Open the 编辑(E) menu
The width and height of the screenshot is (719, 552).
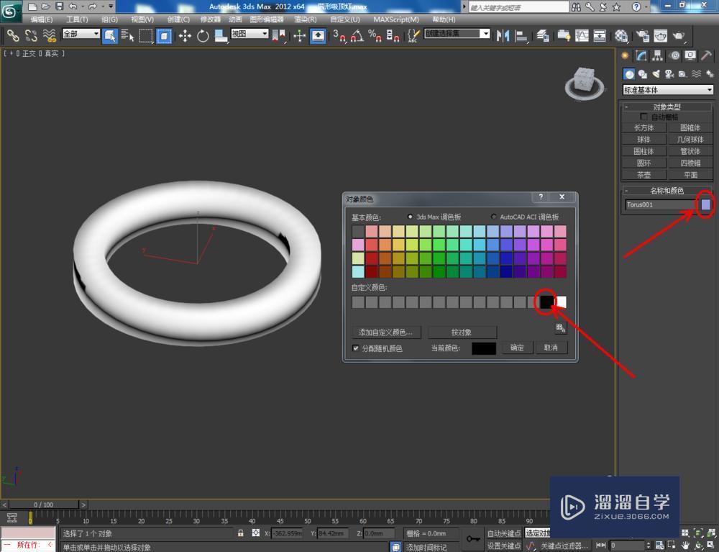tap(41, 19)
